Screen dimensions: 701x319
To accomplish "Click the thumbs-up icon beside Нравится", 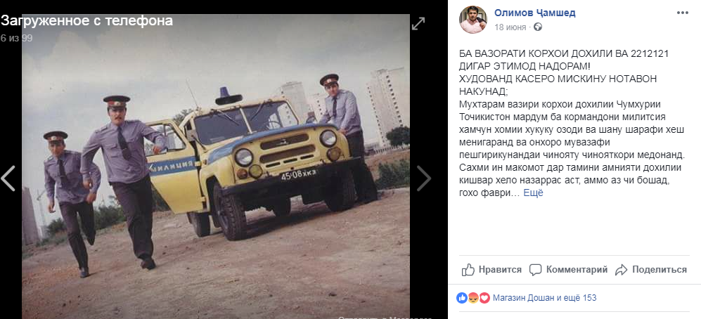I will coord(468,269).
